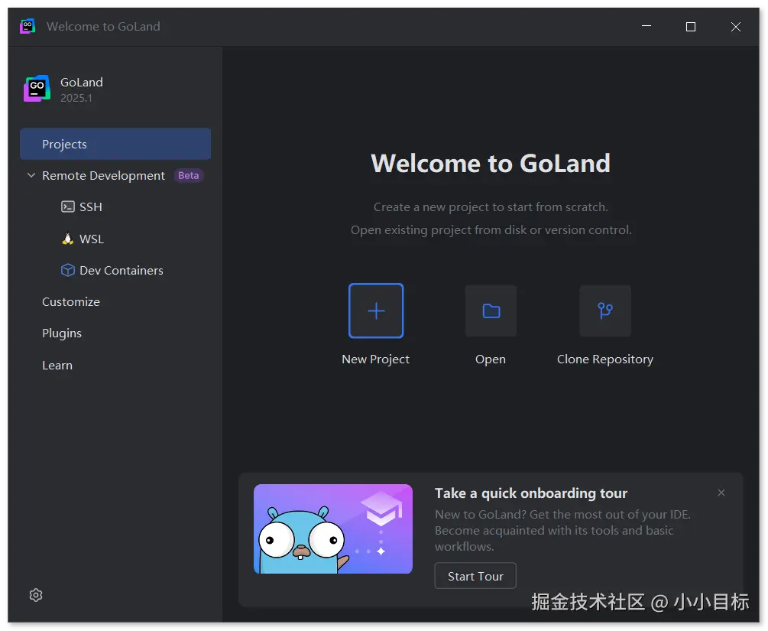
Task: Click the Start Tour button
Action: 475,576
